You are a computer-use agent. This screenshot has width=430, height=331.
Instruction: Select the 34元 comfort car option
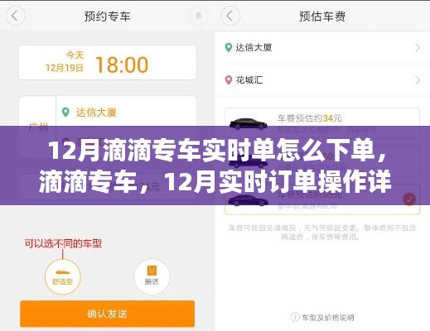click(x=322, y=123)
